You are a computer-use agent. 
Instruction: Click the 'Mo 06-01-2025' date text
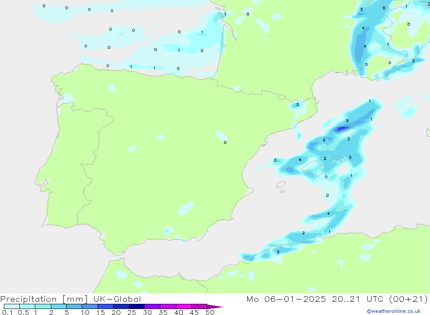click(286, 299)
